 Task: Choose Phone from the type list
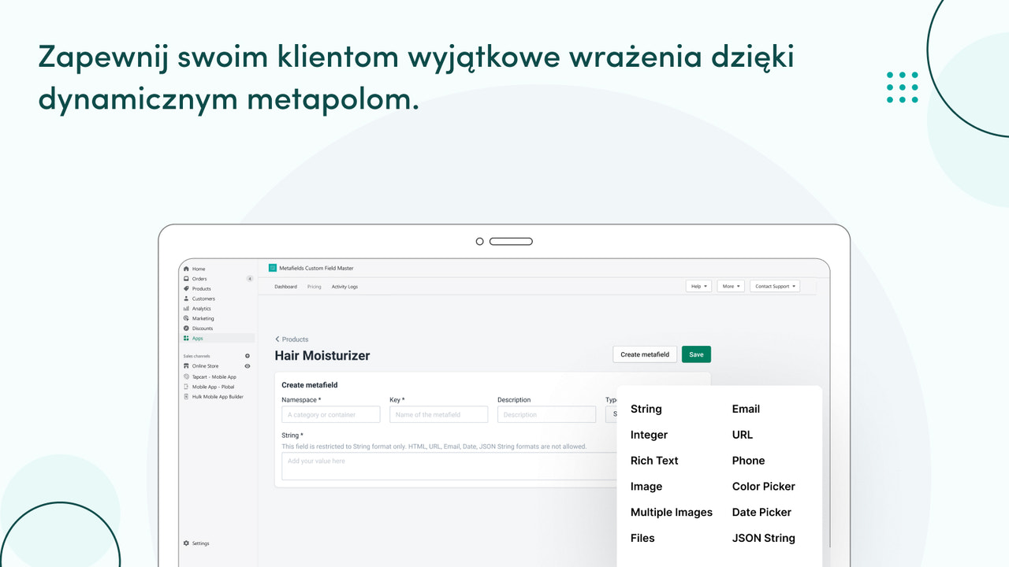click(x=748, y=461)
